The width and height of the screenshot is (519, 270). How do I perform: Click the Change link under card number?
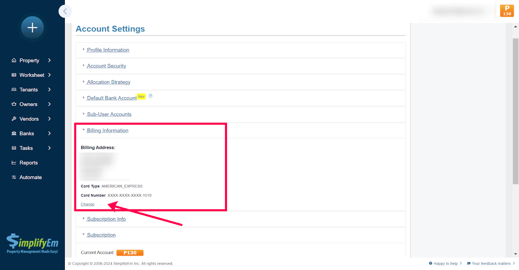click(88, 204)
